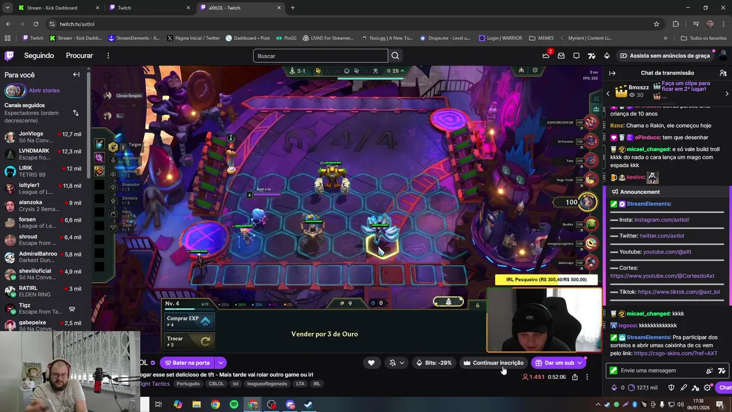Click Bater na porta button
The width and height of the screenshot is (732, 412).
tap(187, 363)
